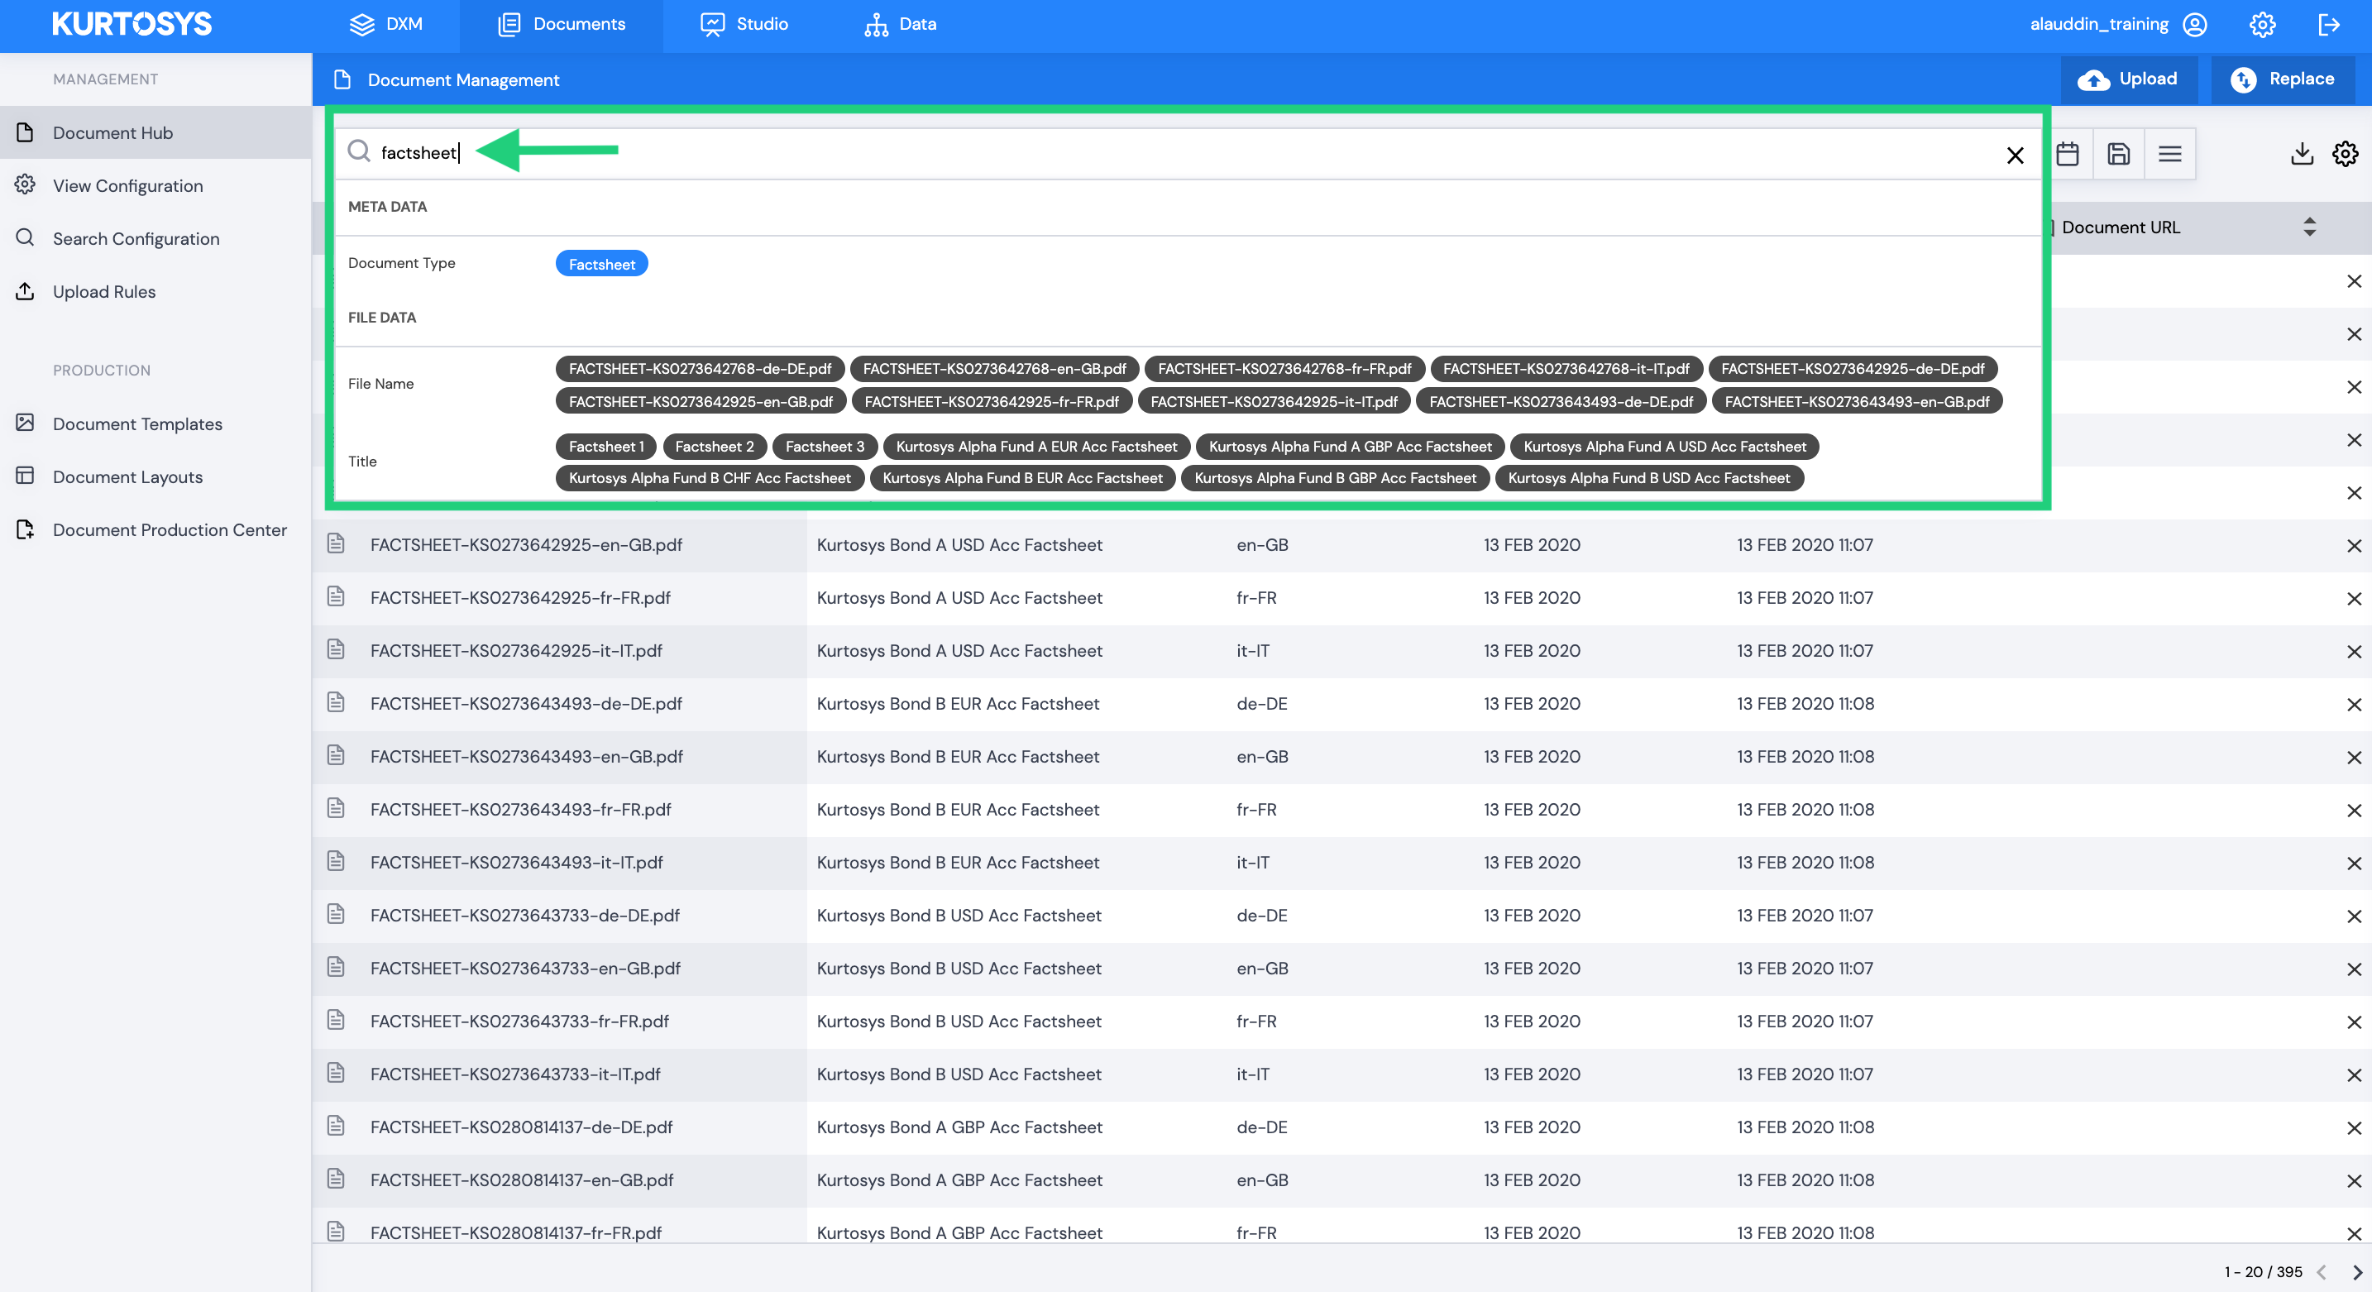Select the Factsheet 2 title chip

715,447
